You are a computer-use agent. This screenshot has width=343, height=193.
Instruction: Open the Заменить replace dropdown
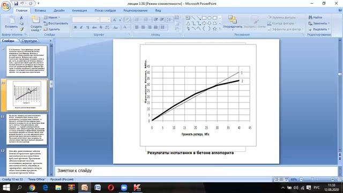318,23
